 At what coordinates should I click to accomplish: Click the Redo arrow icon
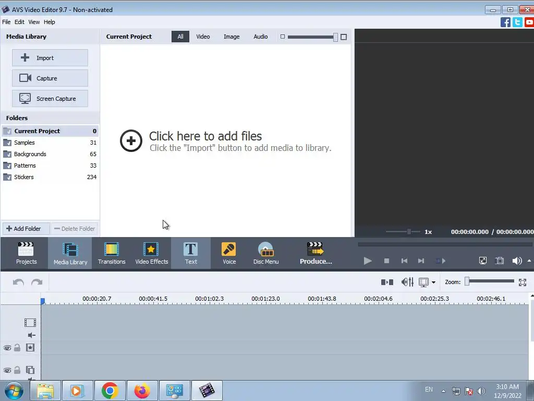pyautogui.click(x=37, y=282)
